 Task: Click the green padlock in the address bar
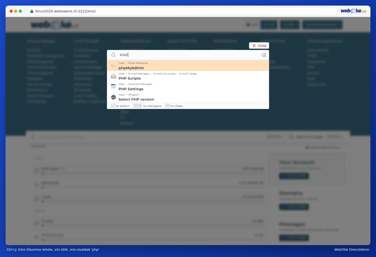point(32,11)
